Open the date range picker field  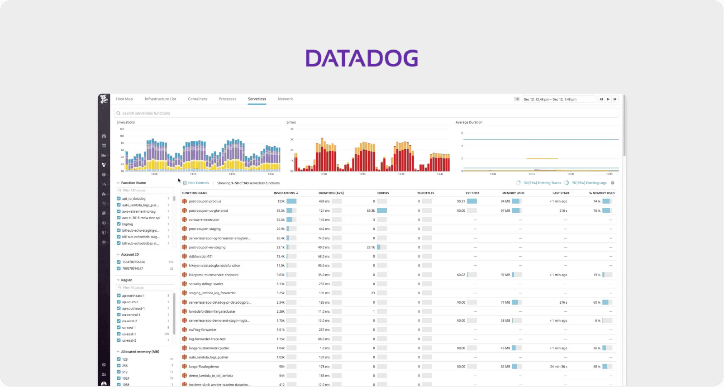(x=558, y=99)
